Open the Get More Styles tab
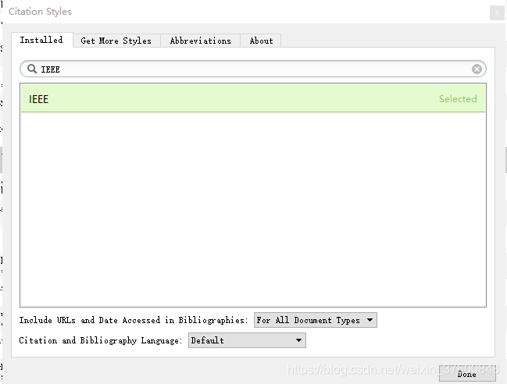The height and width of the screenshot is (384, 507). pos(116,41)
